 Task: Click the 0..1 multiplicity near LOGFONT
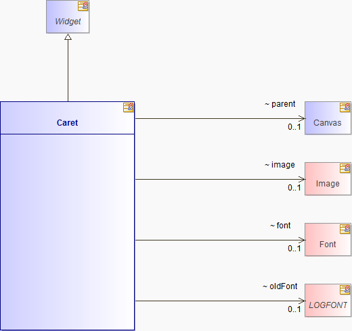coord(294,309)
